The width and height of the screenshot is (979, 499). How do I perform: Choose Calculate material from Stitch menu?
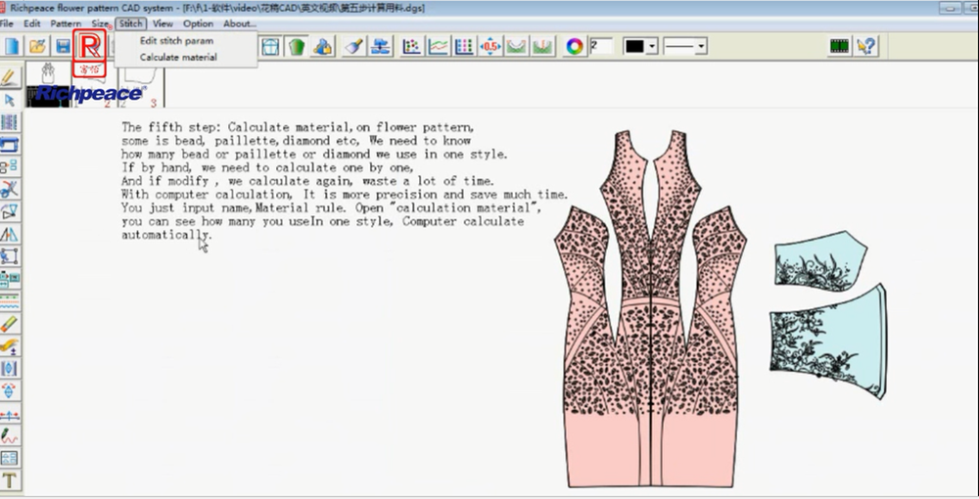pyautogui.click(x=178, y=57)
